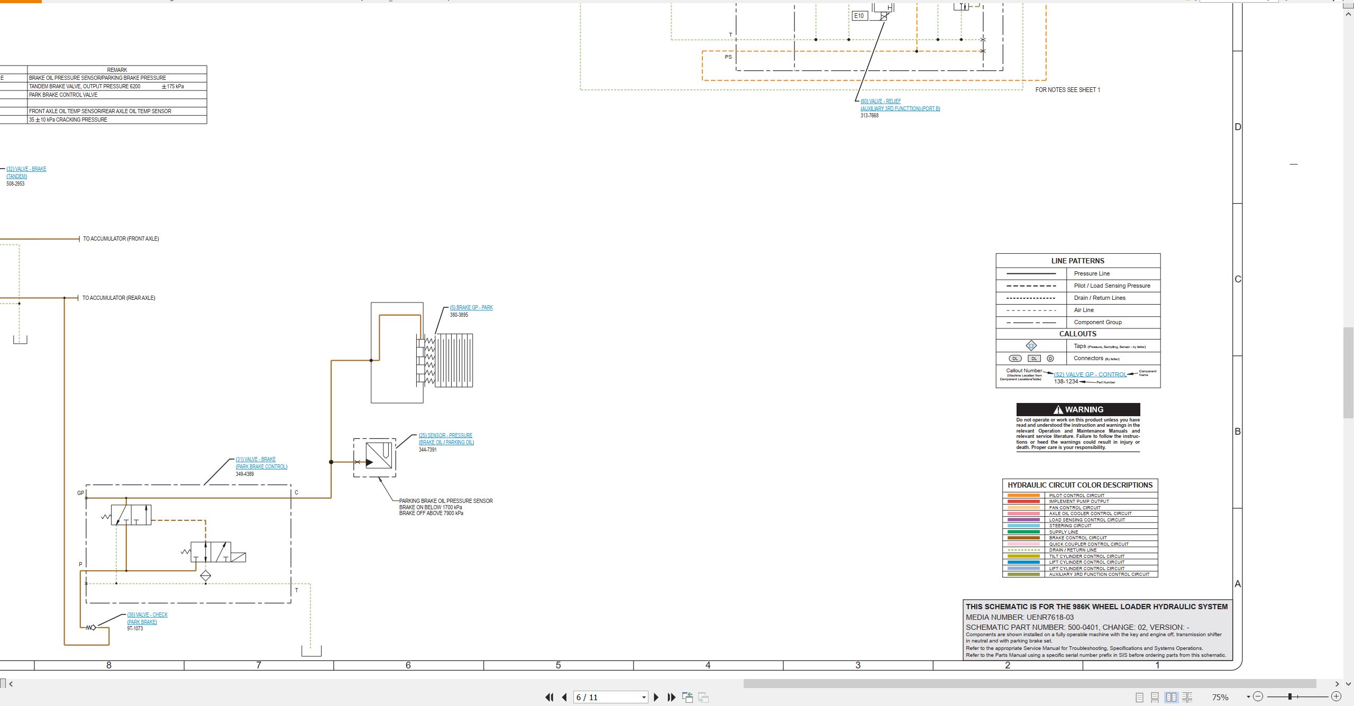Open the (31) VALVE - BRAKE park control link
The width and height of the screenshot is (1354, 706).
coord(262,463)
